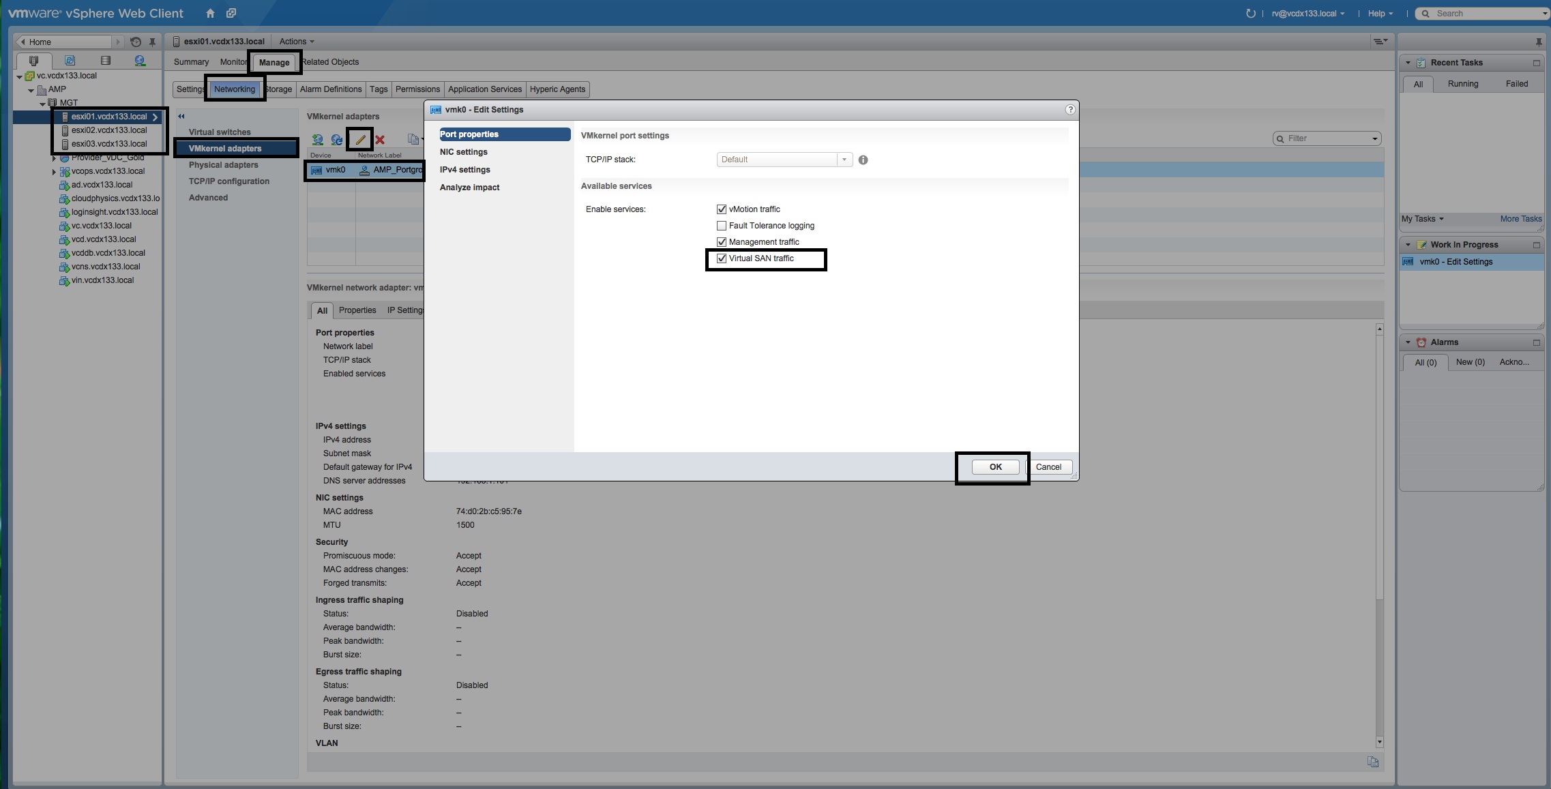
Task: Uncheck the vMotion traffic checkbox
Action: 722,209
